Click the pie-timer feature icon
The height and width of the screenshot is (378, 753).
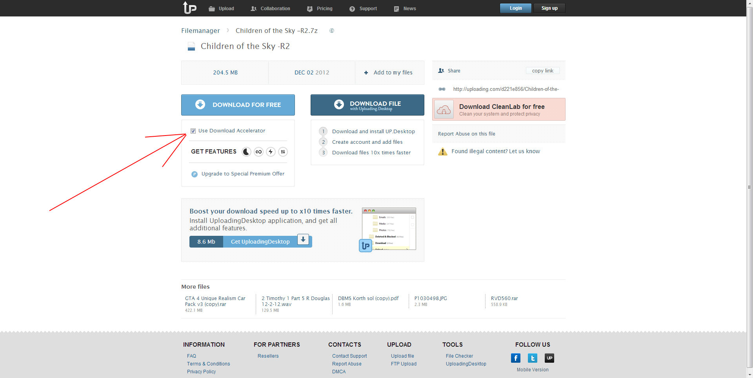point(246,152)
